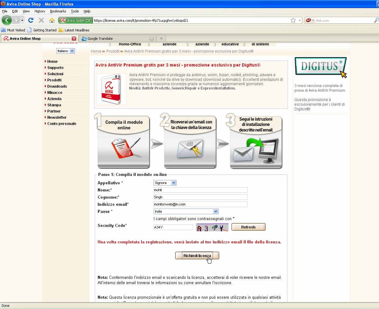Screen dimensions: 379x309
Task: Close the Google Translate tab
Action: point(152,39)
